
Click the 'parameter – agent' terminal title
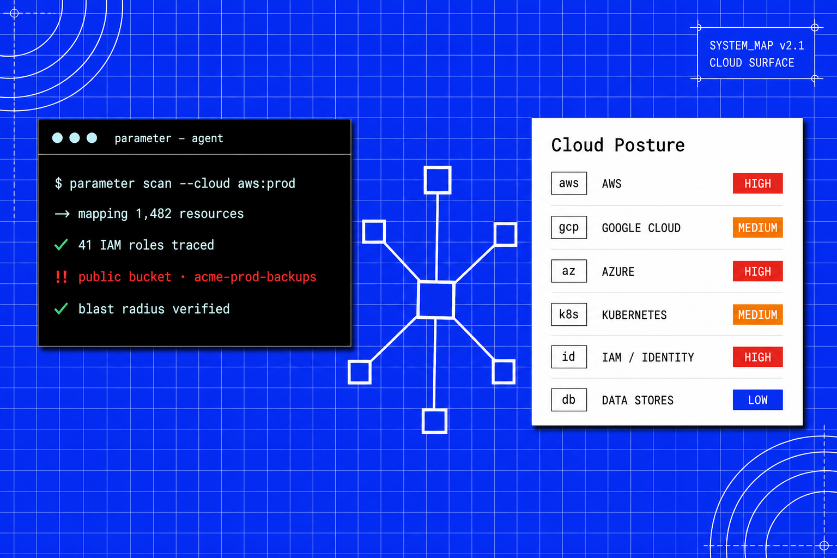[169, 138]
